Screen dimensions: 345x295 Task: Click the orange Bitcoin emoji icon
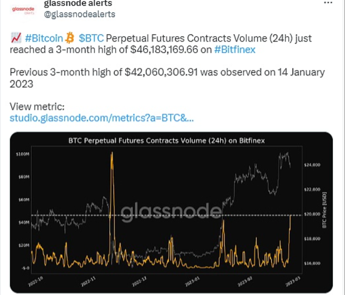point(71,38)
